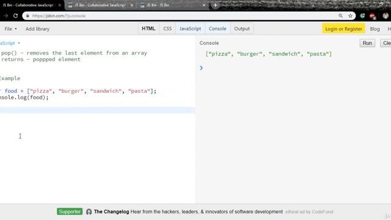Click the 'pop() - removes the last element' comment

point(74,53)
